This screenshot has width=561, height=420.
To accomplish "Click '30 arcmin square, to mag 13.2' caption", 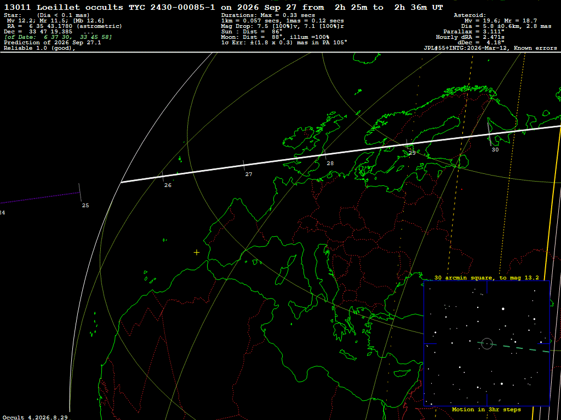I will coord(486,277).
